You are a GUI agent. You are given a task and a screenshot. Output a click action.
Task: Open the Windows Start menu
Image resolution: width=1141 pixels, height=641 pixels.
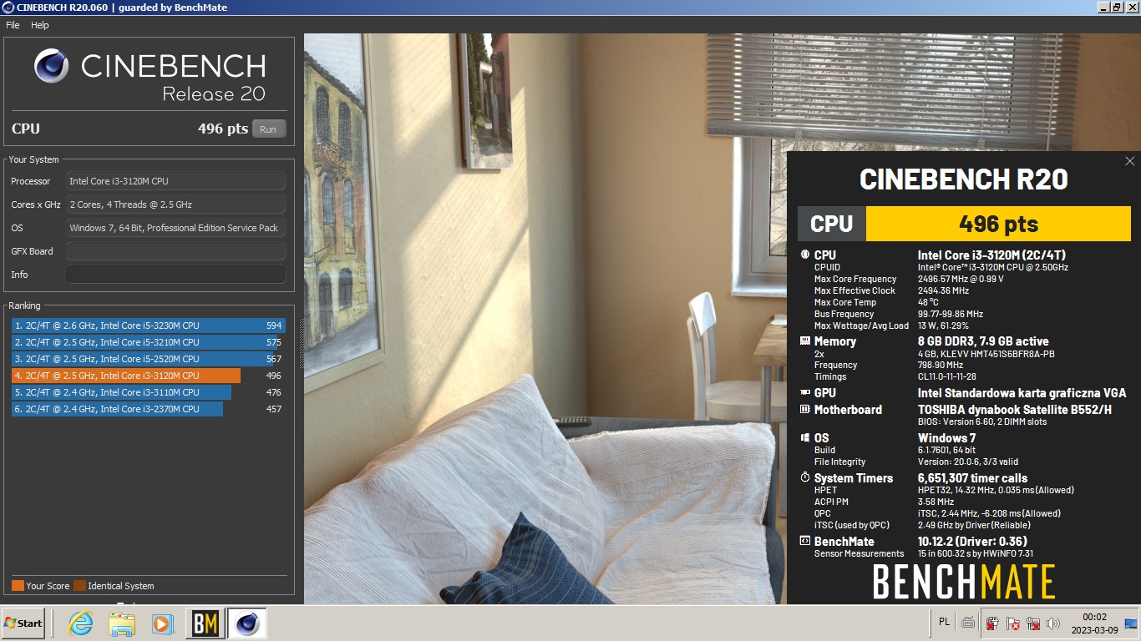23,623
